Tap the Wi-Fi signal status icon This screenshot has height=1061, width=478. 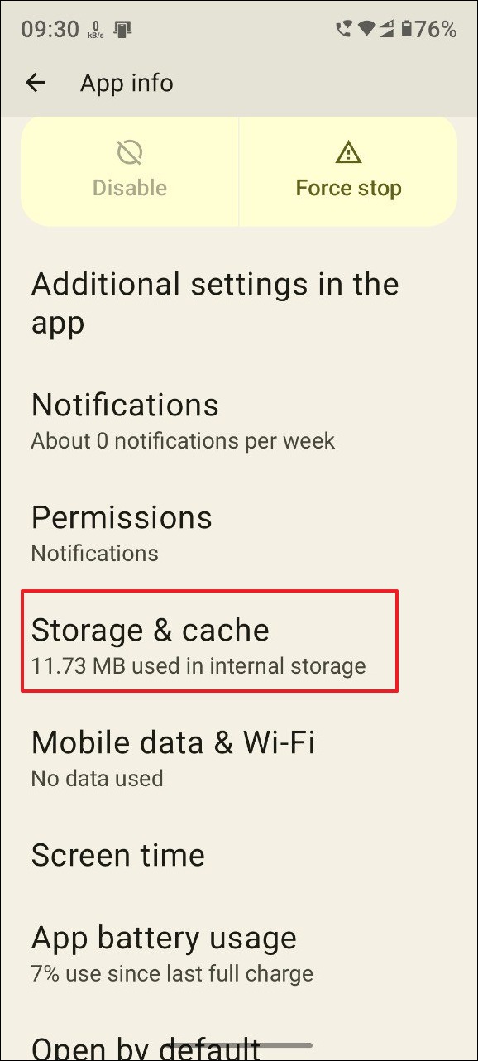coord(365,30)
